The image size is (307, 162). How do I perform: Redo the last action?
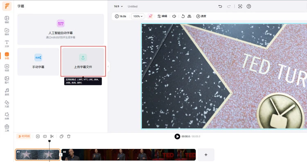tap(229, 6)
